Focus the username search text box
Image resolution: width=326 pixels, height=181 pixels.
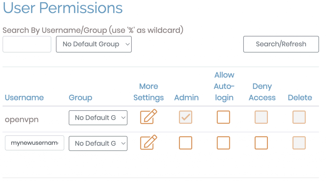coord(27,44)
